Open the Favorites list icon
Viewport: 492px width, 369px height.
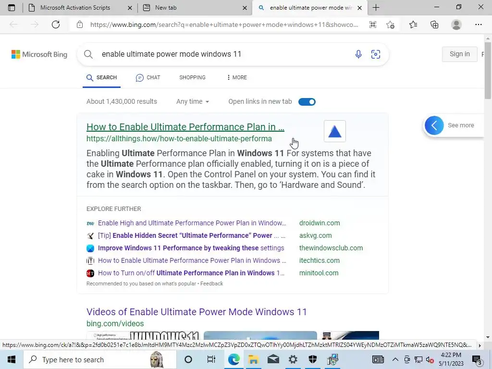click(x=413, y=25)
